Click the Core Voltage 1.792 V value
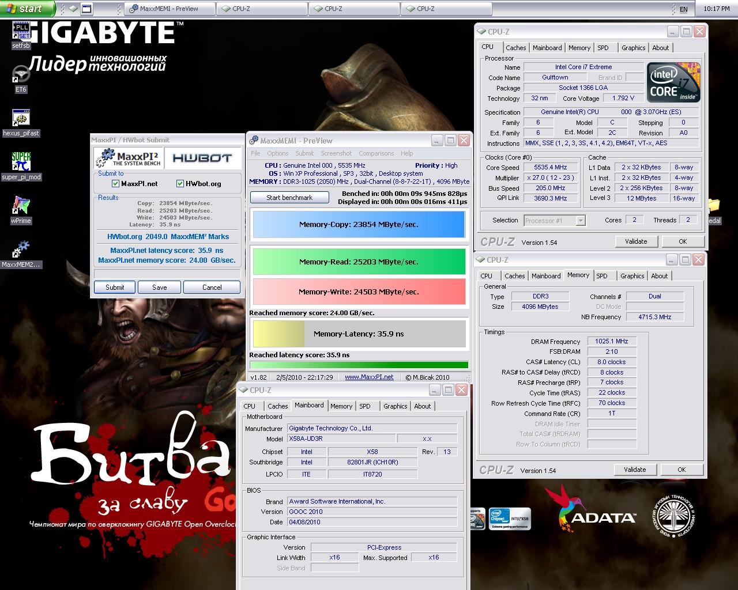738x590 pixels. [623, 99]
